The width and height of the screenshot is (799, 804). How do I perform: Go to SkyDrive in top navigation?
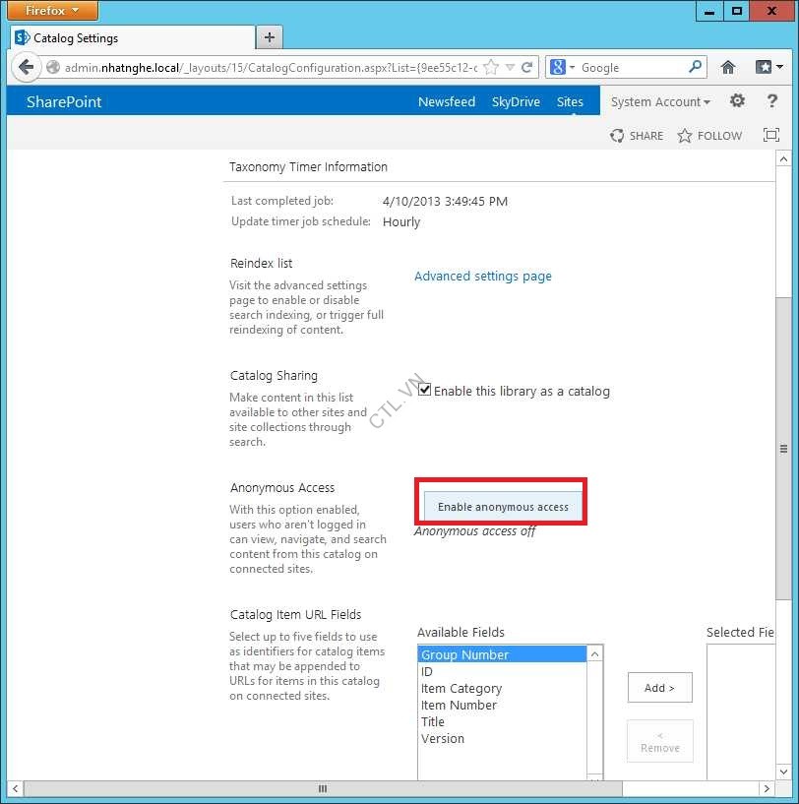point(516,102)
